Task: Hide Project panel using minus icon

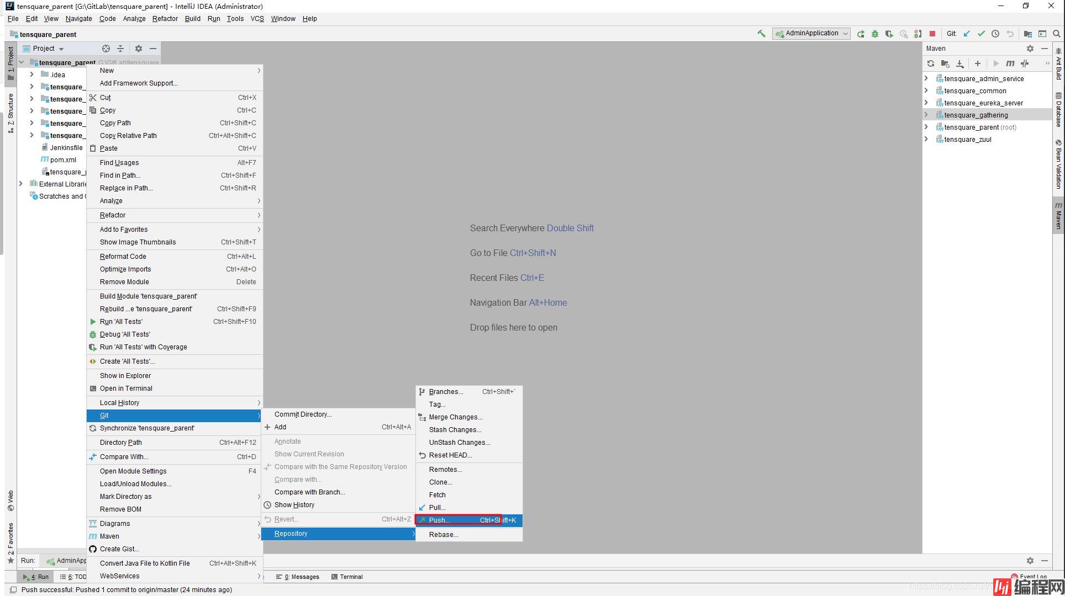Action: coord(153,49)
